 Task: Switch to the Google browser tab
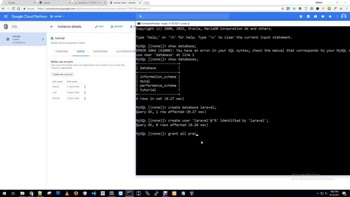pos(19,3)
